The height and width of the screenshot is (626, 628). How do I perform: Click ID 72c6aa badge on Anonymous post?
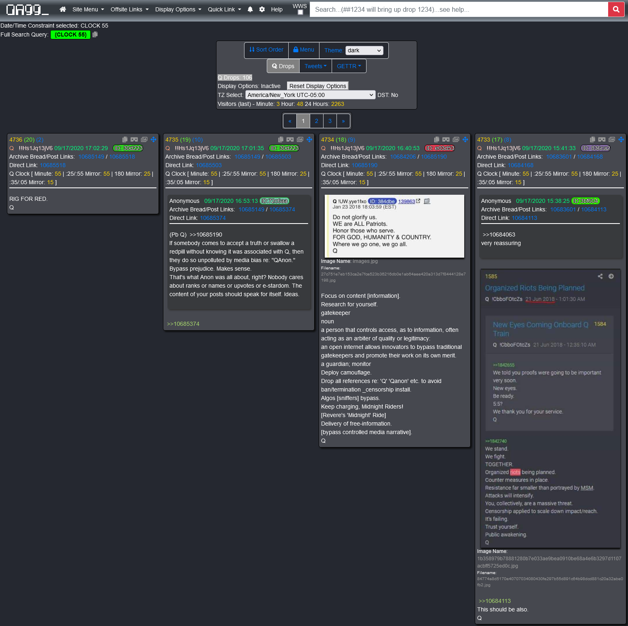coord(274,201)
